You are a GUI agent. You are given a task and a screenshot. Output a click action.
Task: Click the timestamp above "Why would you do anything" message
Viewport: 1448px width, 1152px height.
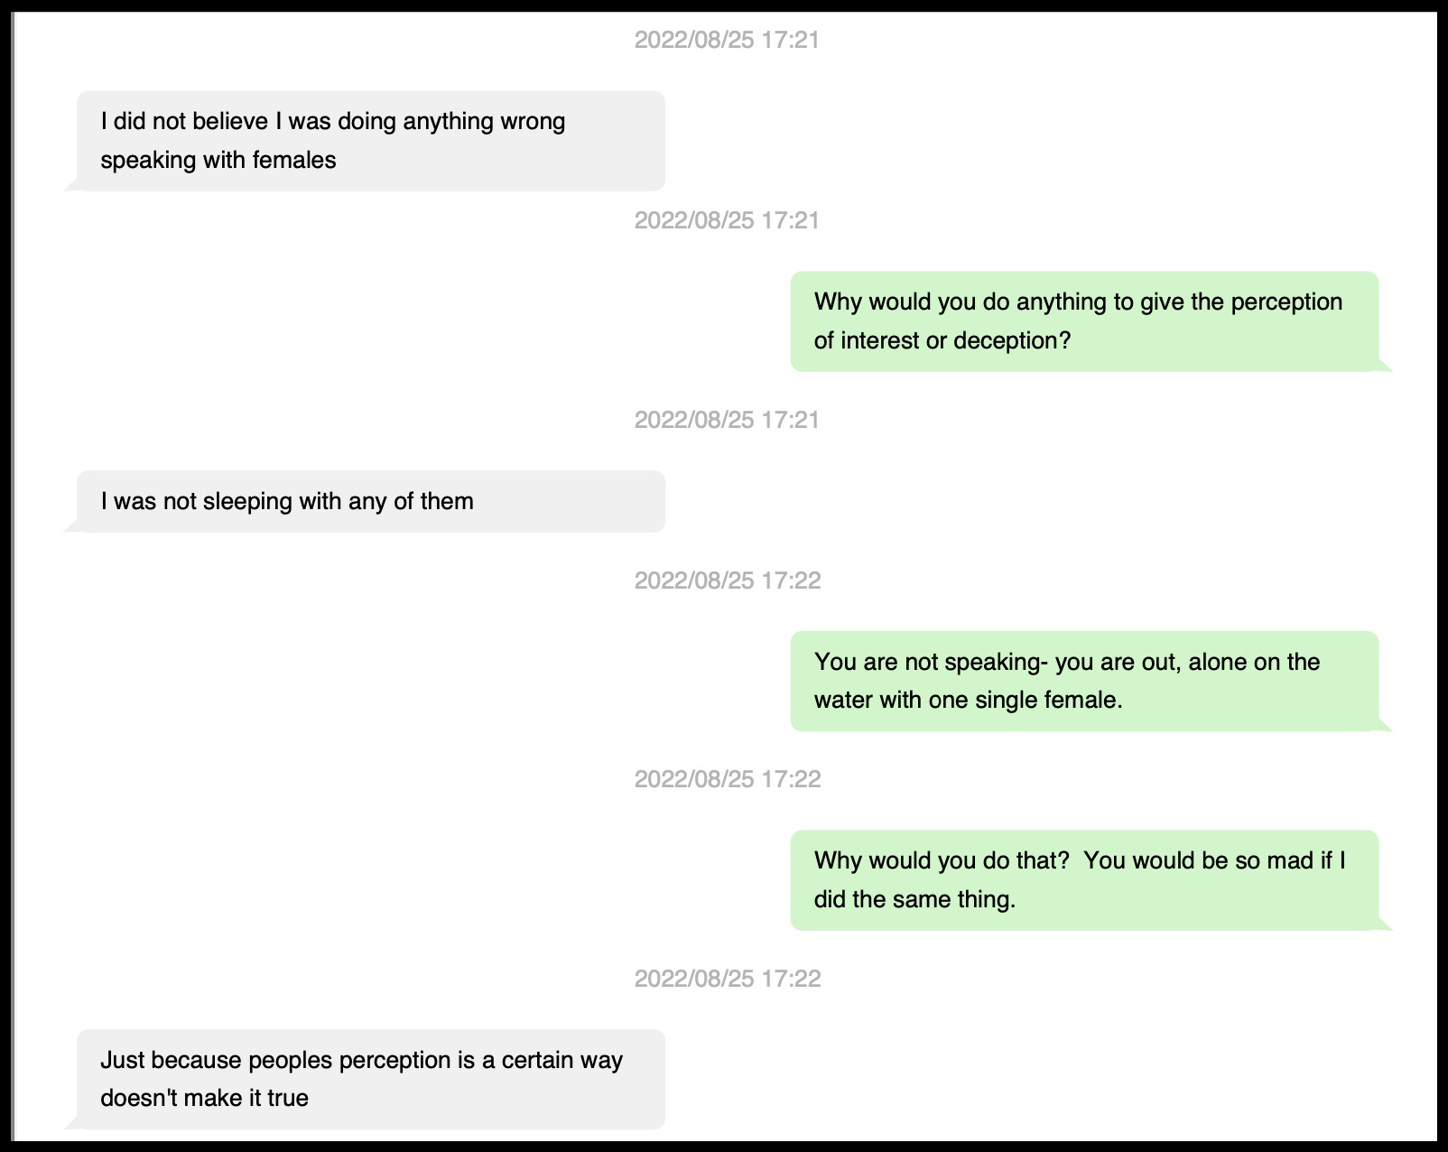coord(727,220)
